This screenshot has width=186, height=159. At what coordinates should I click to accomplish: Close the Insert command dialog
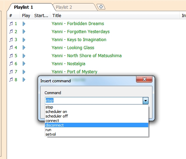pos(144,79)
